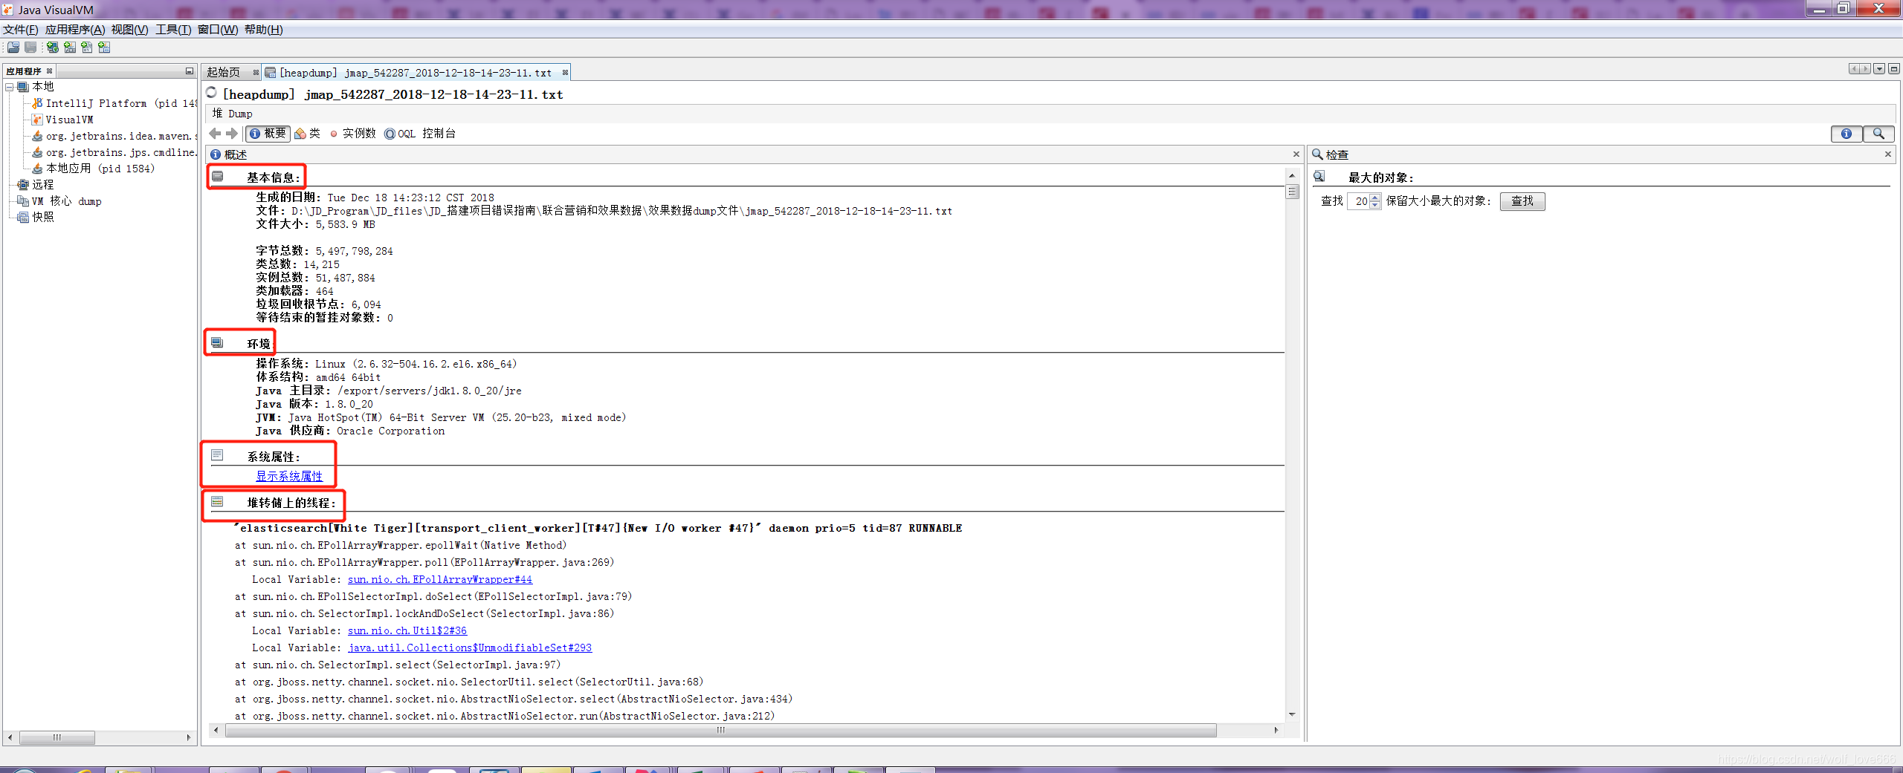Click the 基本信息 section icon
Image resolution: width=1903 pixels, height=773 pixels.
pos(218,177)
